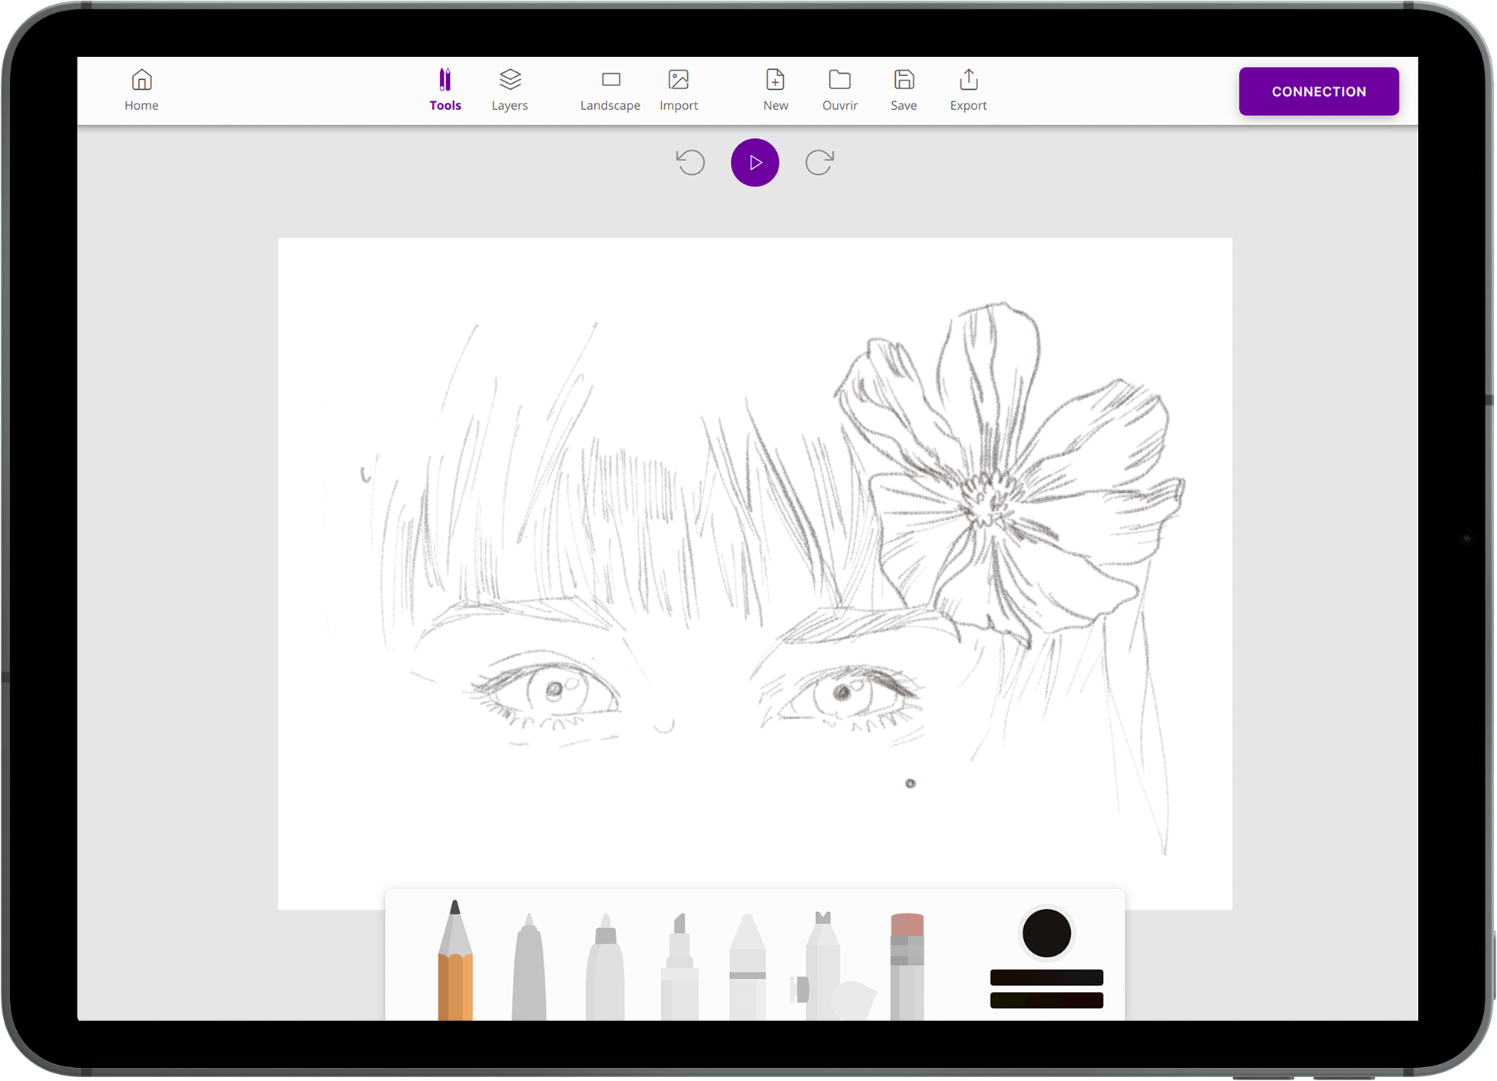Switch canvas to Landscape orientation
This screenshot has width=1497, height=1081.
[x=610, y=91]
